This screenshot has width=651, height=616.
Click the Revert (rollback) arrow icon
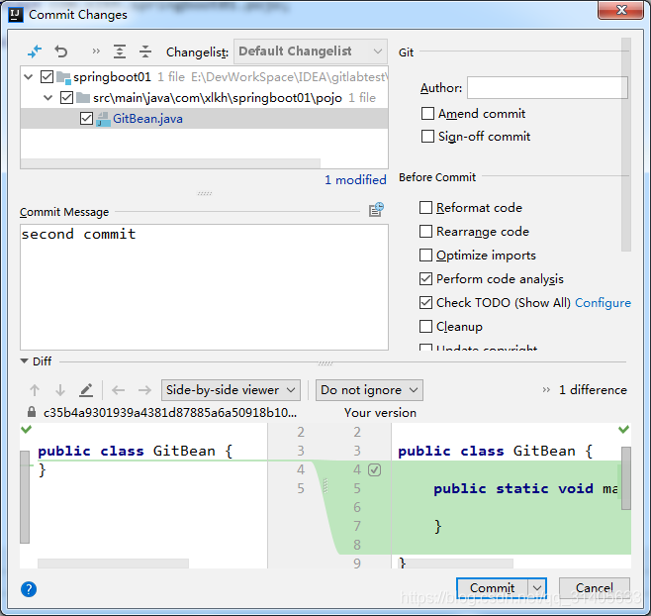pyautogui.click(x=61, y=51)
